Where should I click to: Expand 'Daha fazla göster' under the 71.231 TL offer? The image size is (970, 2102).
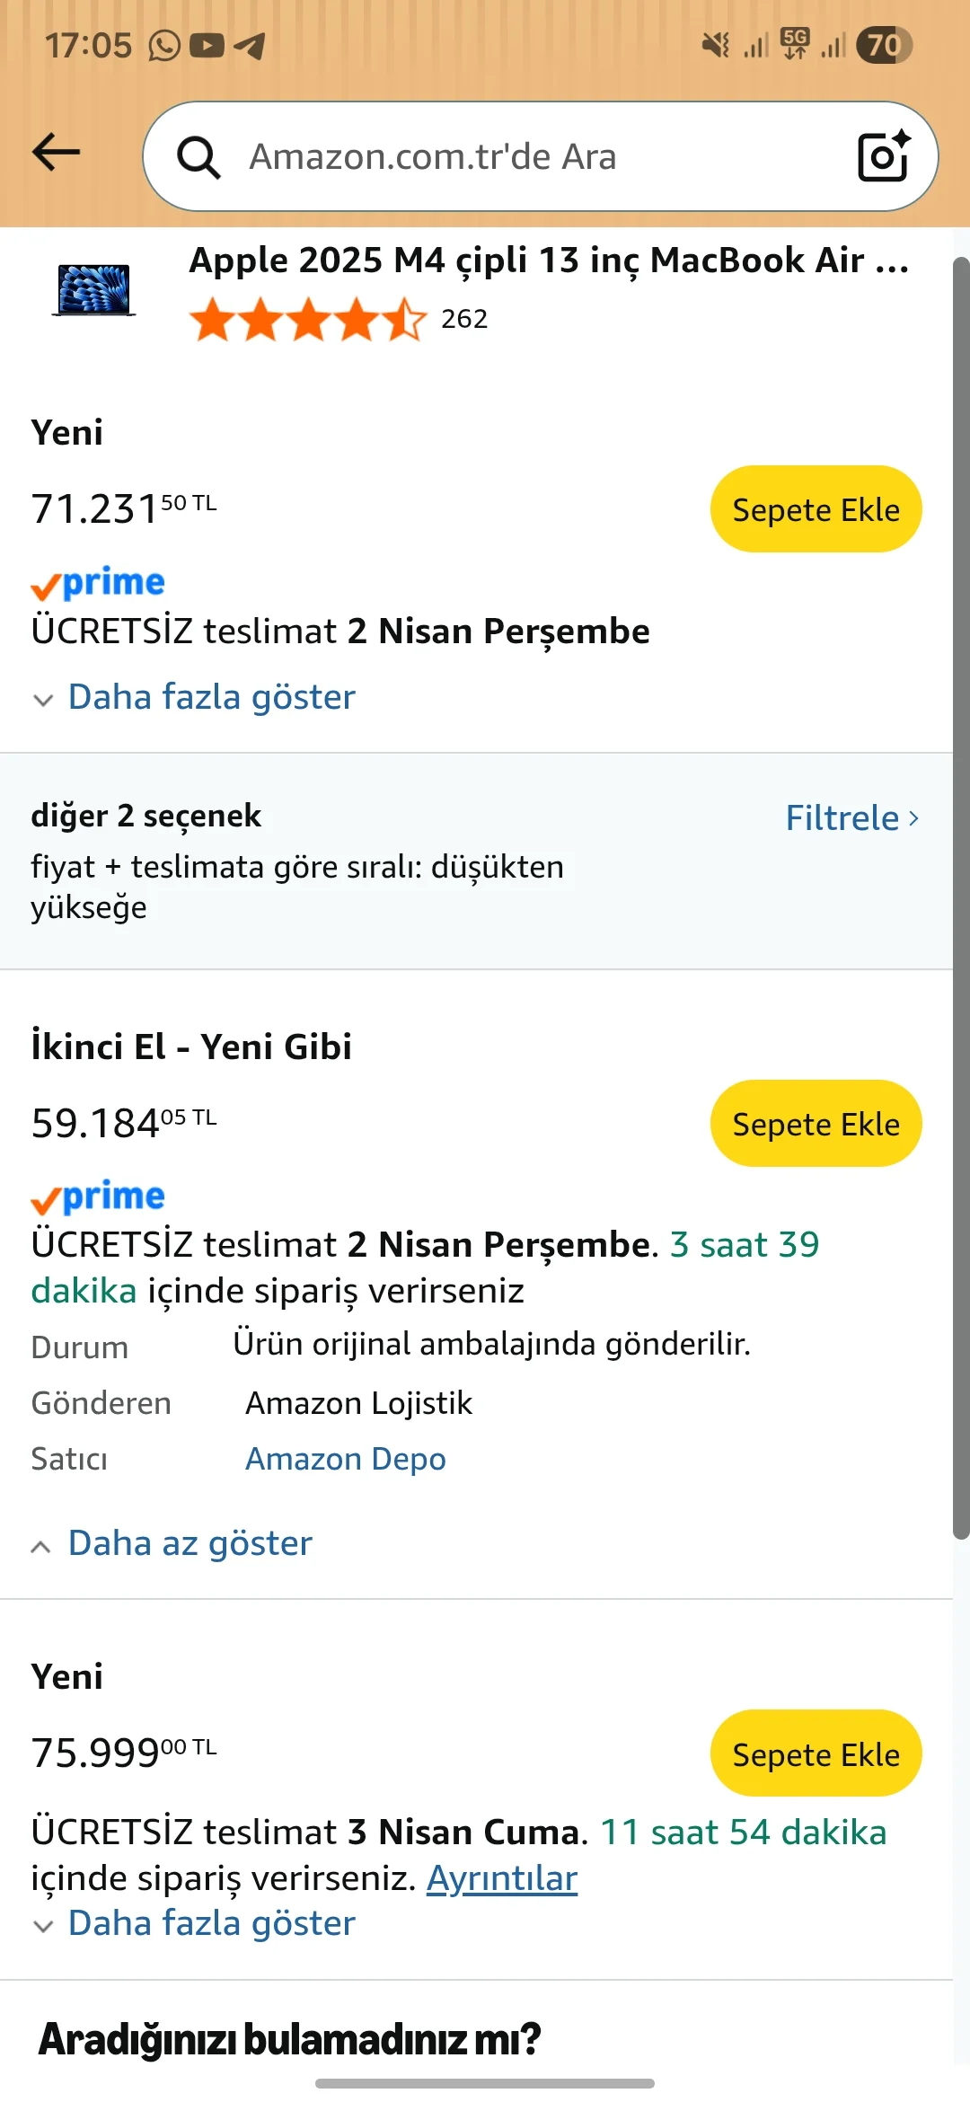click(x=211, y=697)
